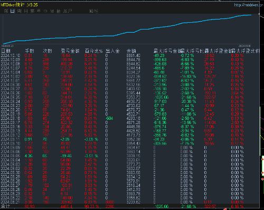
Task: Open the mtdriver.cn link at top right
Action: tap(249, 5)
